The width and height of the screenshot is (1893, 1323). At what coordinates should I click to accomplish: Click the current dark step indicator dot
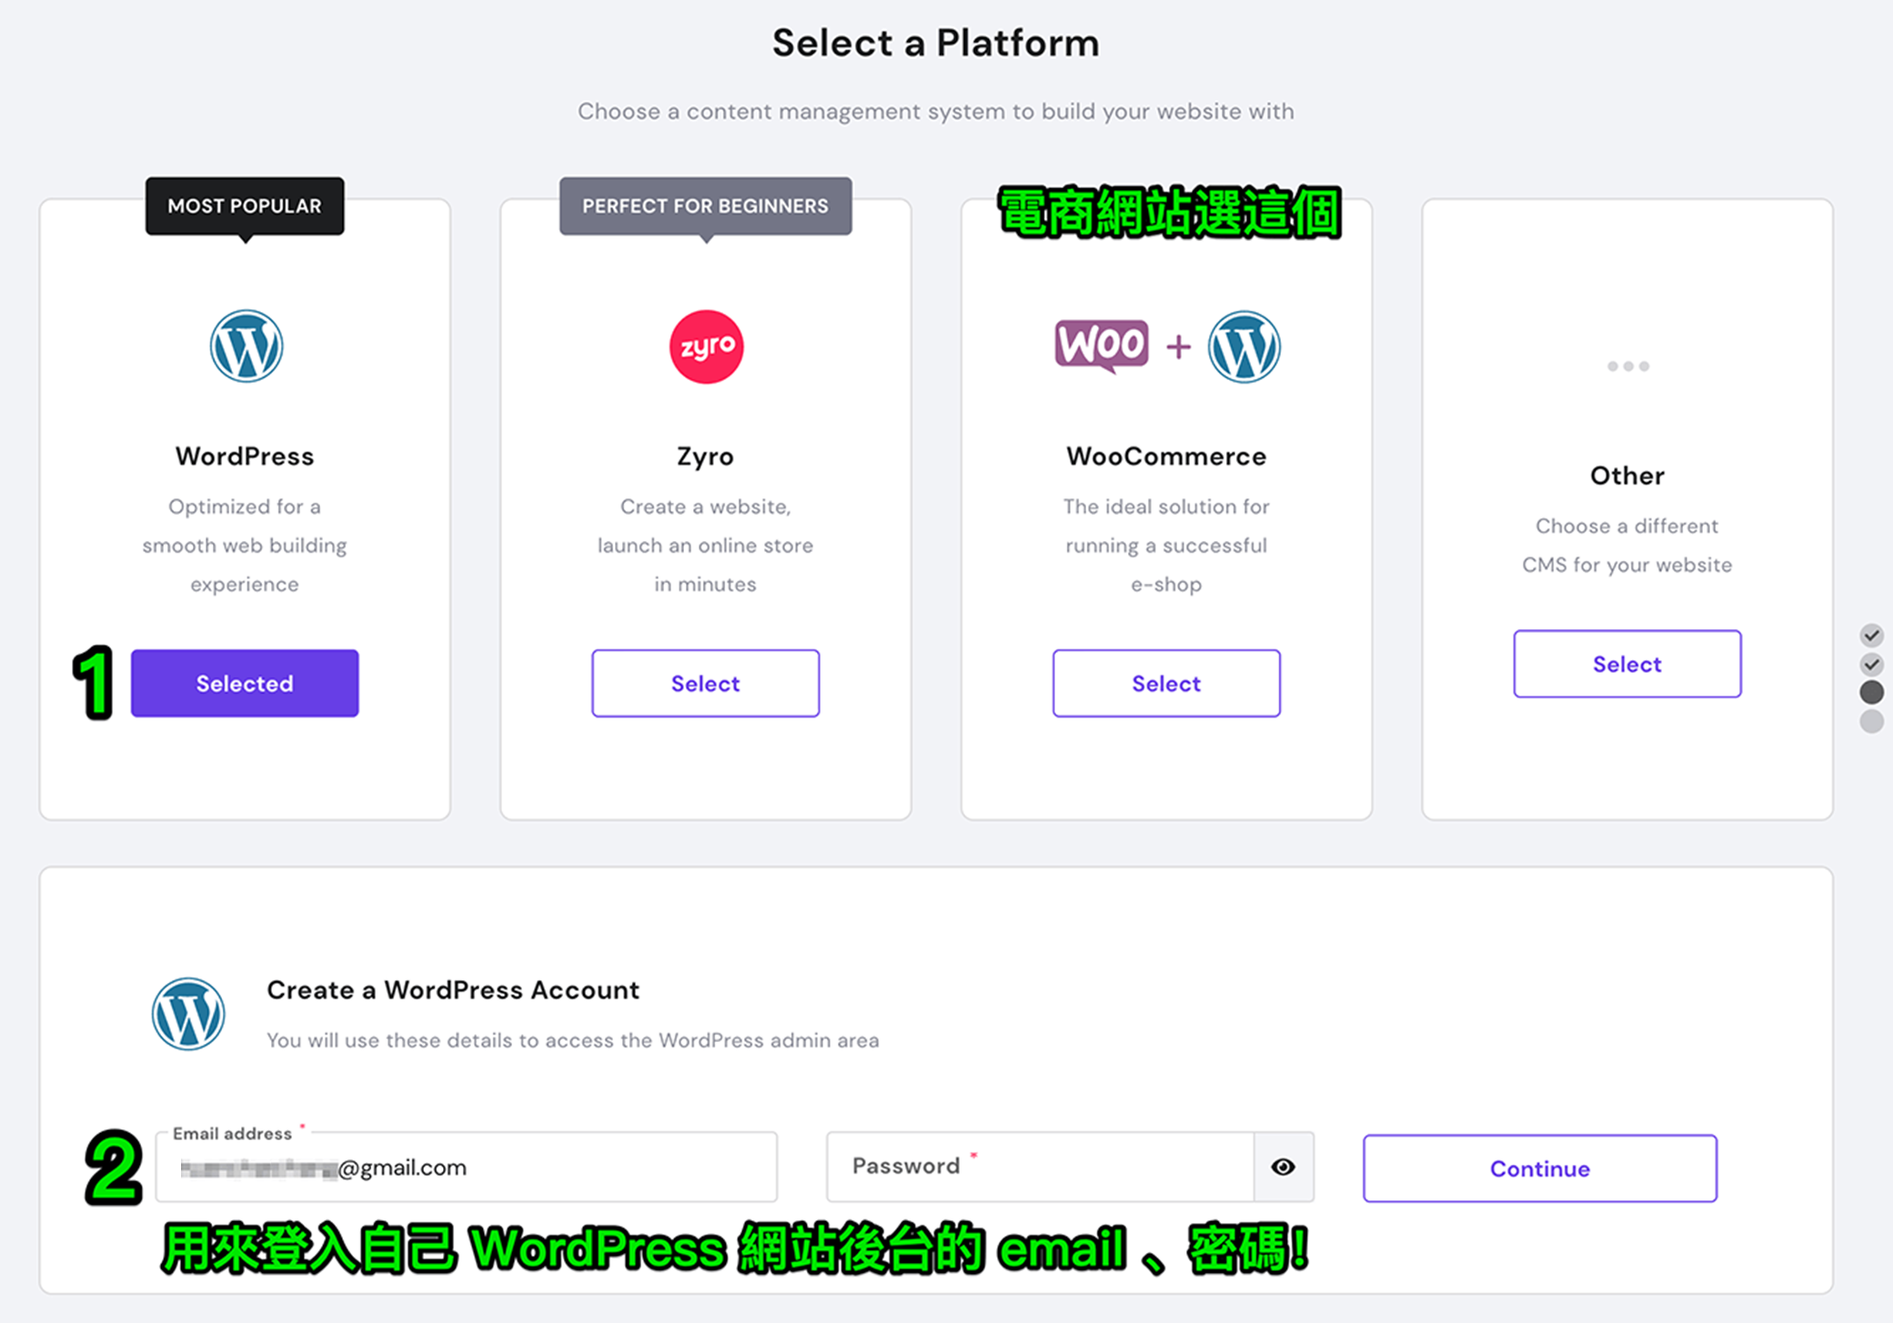click(x=1871, y=692)
